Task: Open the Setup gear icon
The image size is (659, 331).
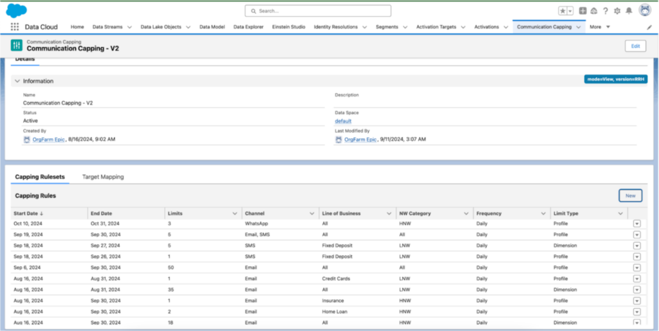Action: coord(617,11)
